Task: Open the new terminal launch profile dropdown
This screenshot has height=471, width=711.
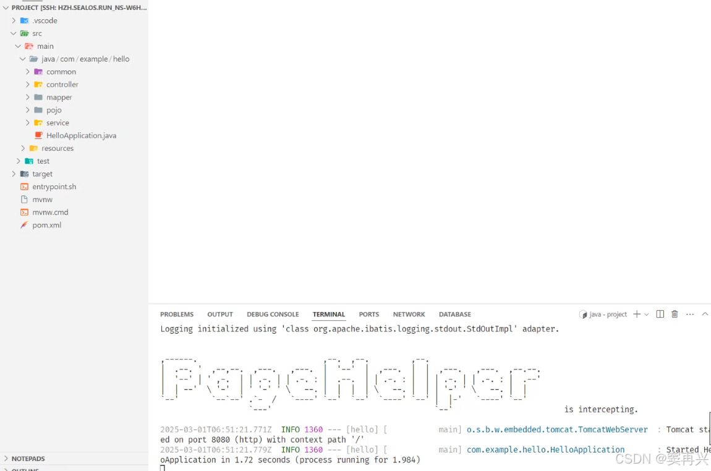Action: tap(647, 314)
